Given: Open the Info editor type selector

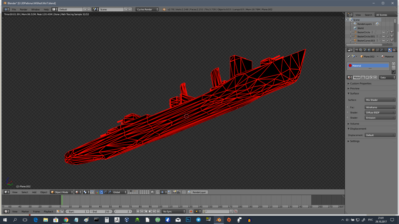Looking at the screenshot, I should click(x=6, y=9).
